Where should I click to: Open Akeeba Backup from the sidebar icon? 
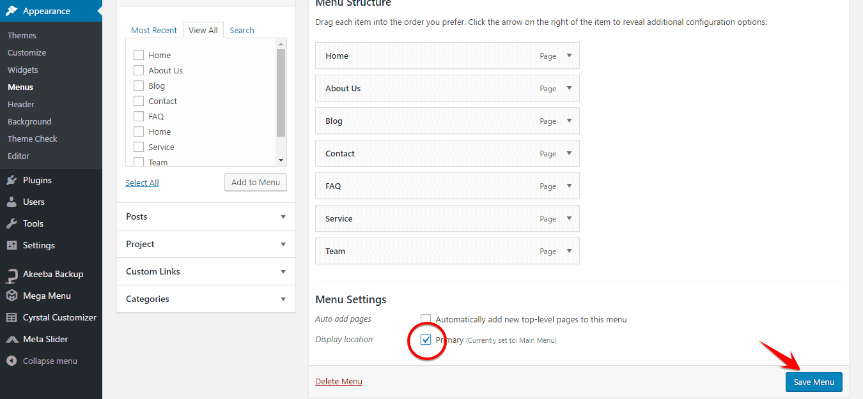[12, 274]
